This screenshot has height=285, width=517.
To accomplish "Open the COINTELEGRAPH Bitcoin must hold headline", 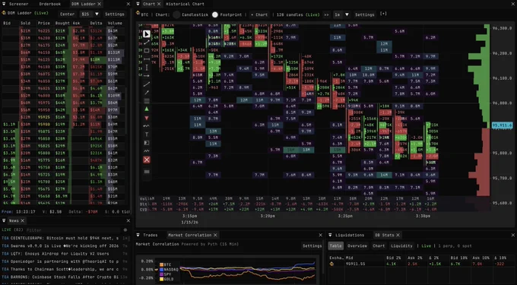I will tap(65, 238).
